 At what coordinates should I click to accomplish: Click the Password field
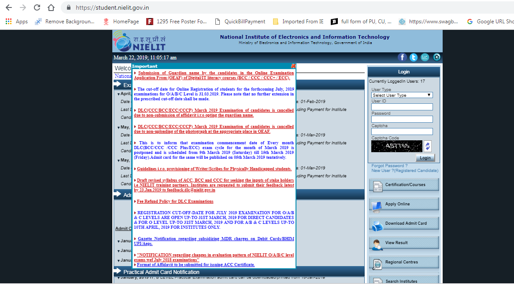(x=402, y=119)
